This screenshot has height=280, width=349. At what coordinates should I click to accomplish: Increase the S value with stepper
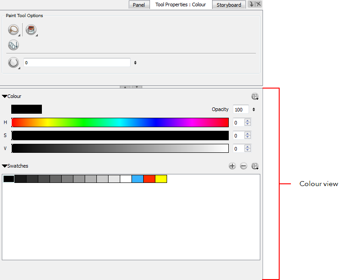point(248,134)
